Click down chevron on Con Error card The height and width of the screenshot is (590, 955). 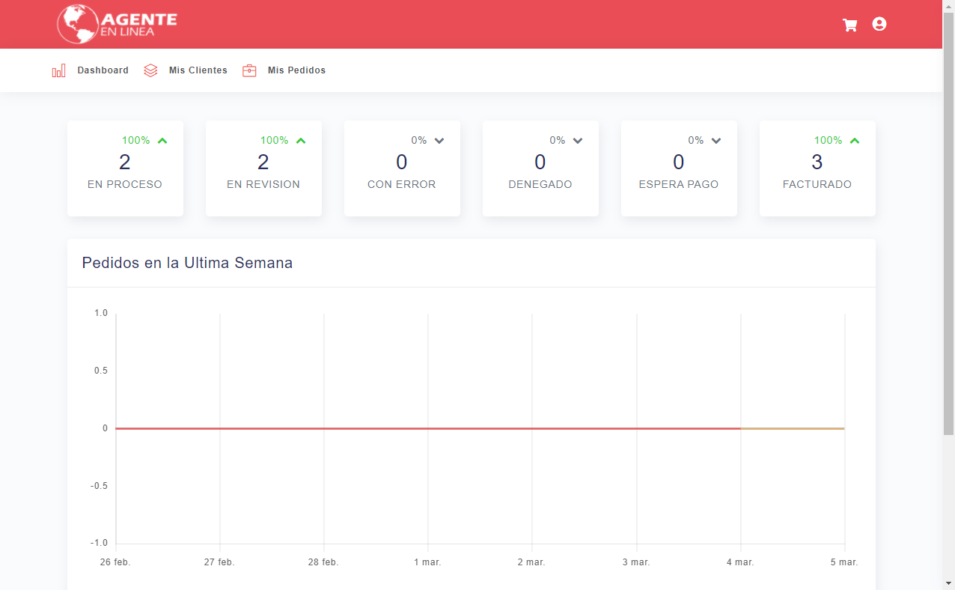(439, 141)
